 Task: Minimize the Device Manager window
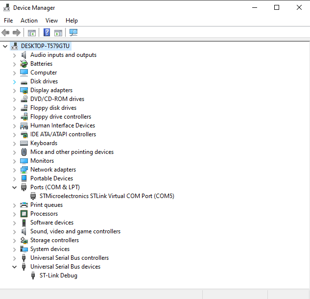(255, 7)
